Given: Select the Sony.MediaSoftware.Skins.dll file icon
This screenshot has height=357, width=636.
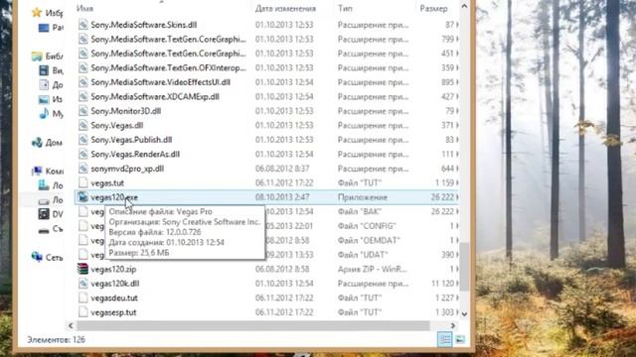Looking at the screenshot, I should coord(83,25).
